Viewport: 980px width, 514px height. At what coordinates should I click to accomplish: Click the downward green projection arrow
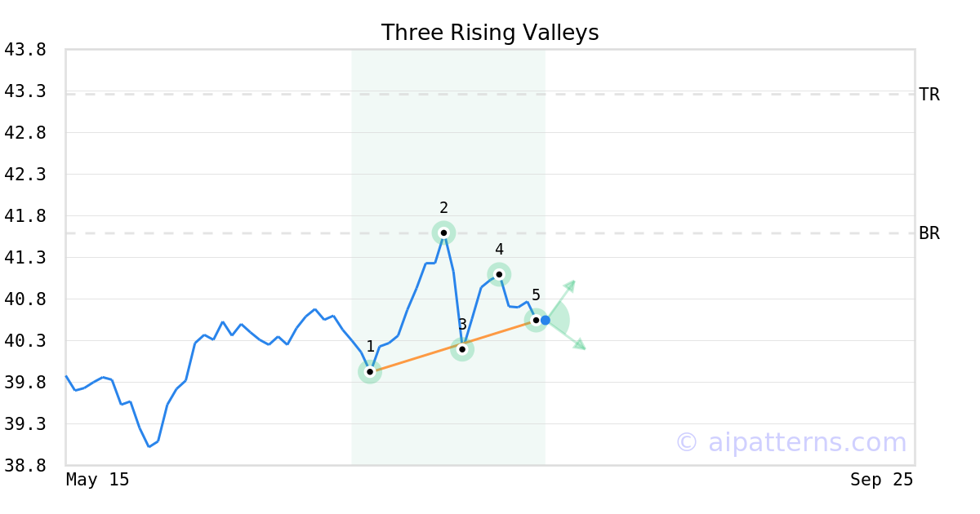point(579,345)
